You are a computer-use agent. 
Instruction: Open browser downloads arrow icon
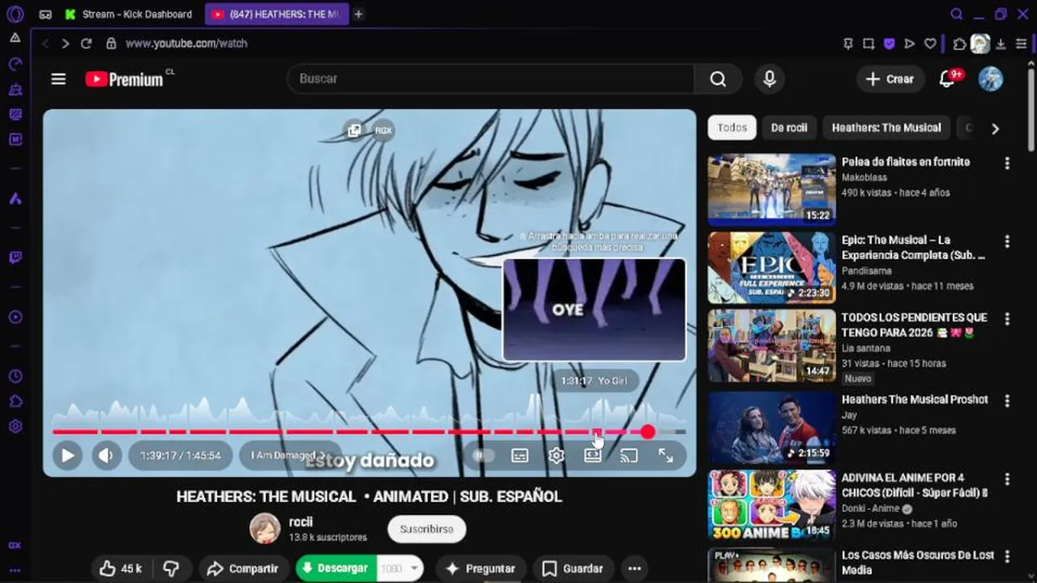pyautogui.click(x=1001, y=44)
